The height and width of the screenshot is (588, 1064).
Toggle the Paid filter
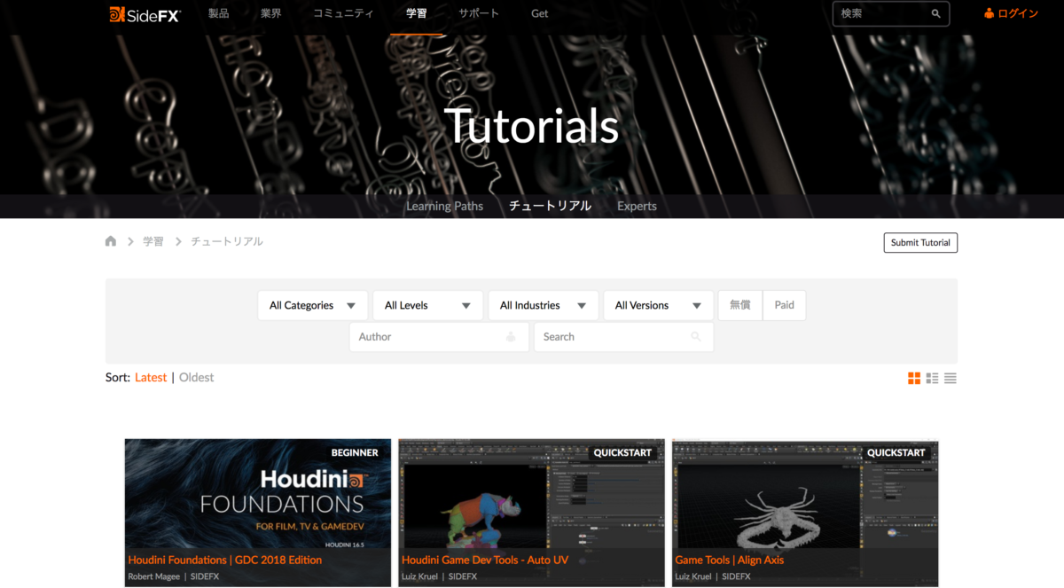tap(785, 305)
